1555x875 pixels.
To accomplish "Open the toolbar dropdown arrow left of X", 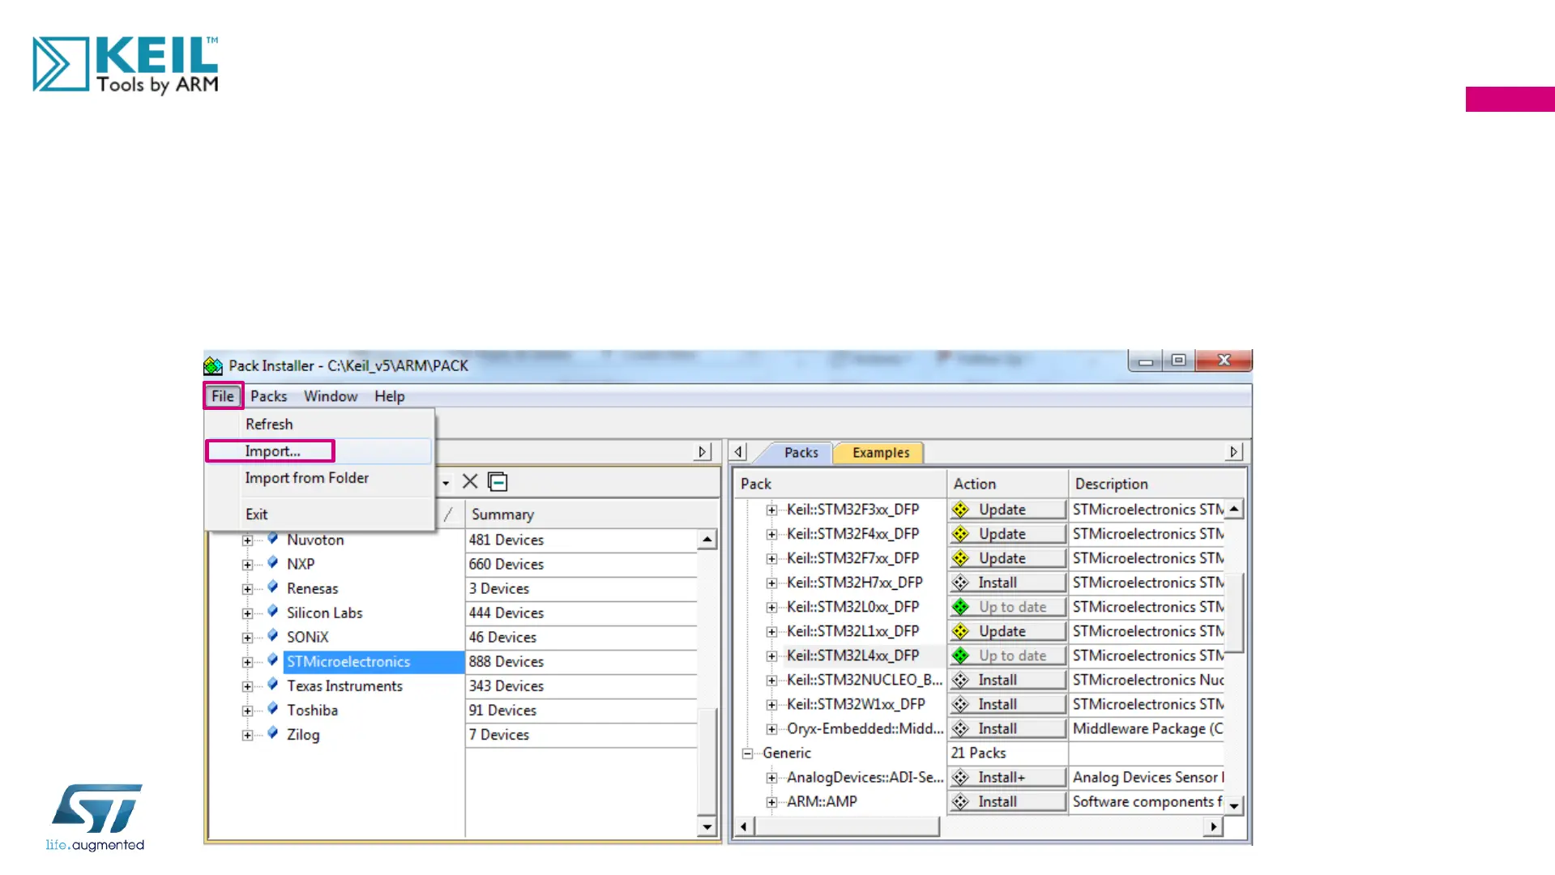I will (446, 483).
